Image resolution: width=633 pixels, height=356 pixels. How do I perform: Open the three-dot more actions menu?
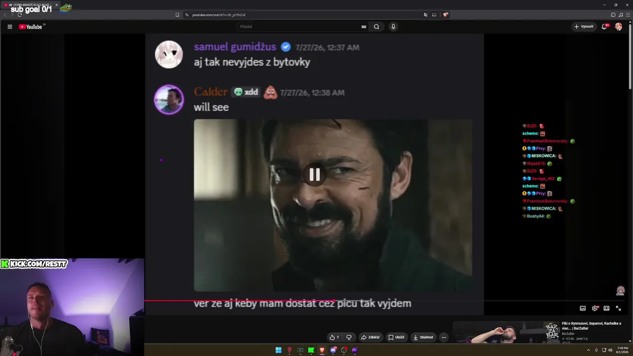444,337
